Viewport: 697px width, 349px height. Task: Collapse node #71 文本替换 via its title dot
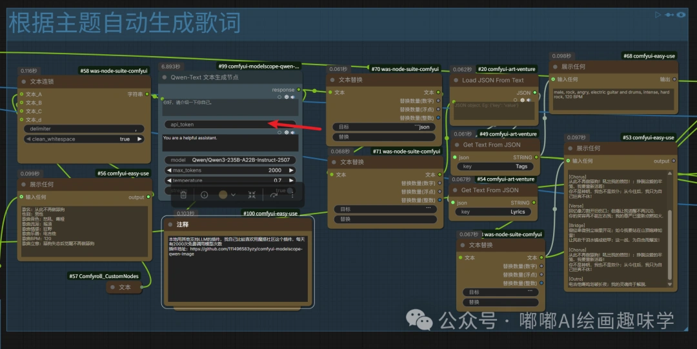[334, 163]
